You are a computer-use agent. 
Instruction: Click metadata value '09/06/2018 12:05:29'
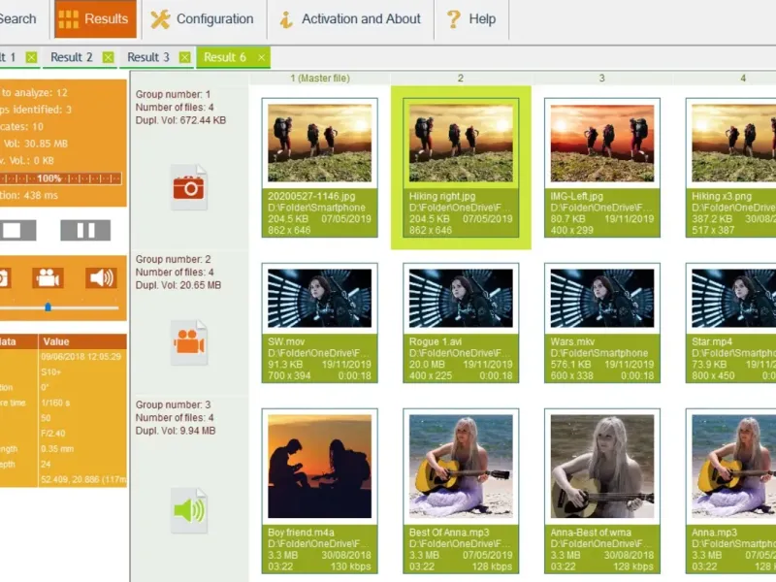(x=81, y=356)
